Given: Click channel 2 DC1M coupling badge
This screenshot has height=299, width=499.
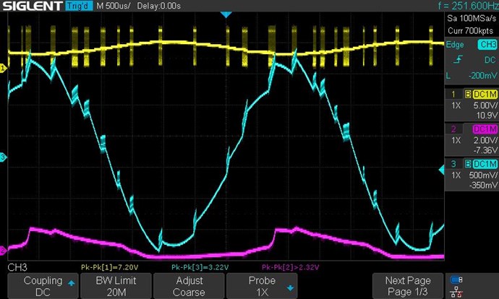Looking at the screenshot, I should click(x=485, y=129).
